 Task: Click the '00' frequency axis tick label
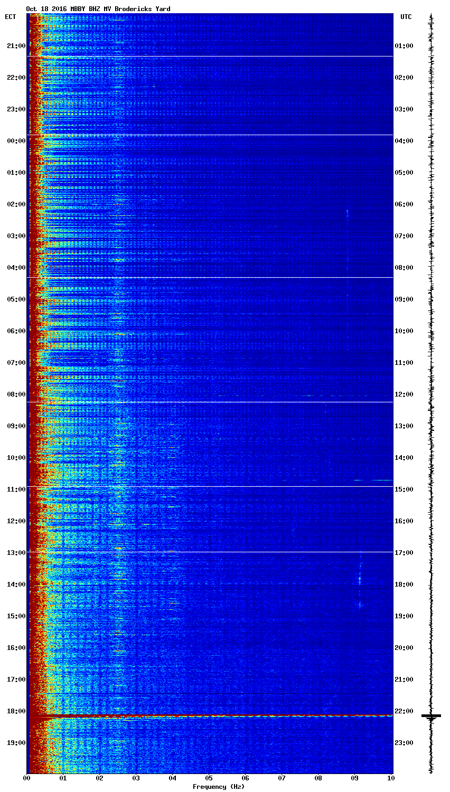tap(27, 778)
